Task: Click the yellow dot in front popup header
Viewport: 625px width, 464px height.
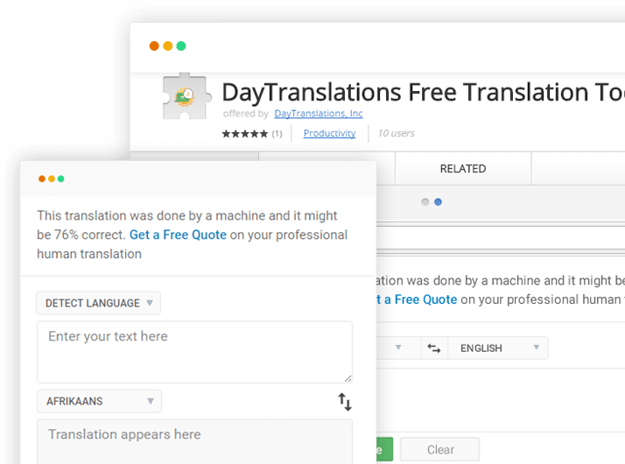Action: coord(52,179)
